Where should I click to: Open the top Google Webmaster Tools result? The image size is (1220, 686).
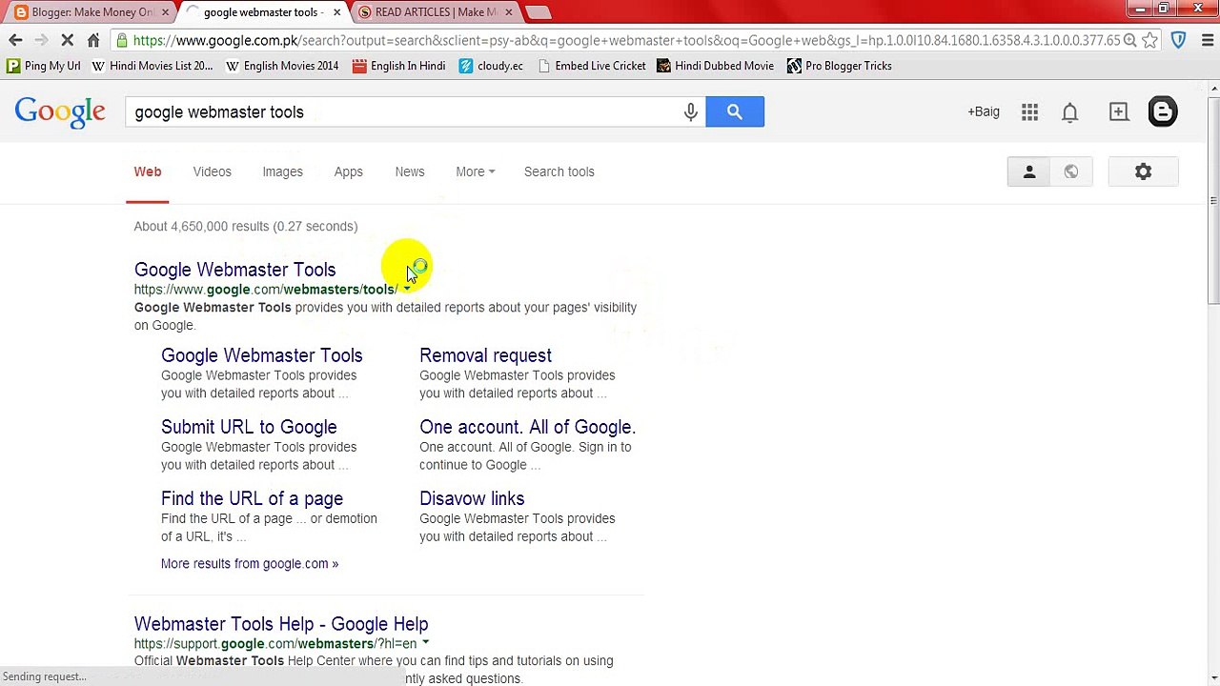(235, 270)
